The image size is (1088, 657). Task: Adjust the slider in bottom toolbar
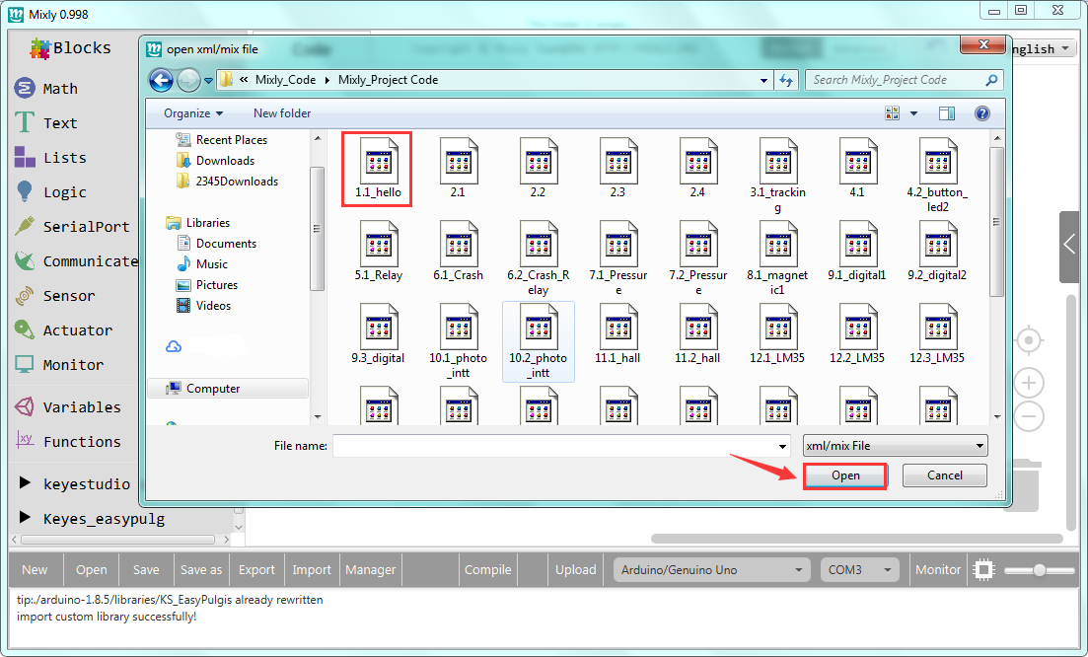1039,569
